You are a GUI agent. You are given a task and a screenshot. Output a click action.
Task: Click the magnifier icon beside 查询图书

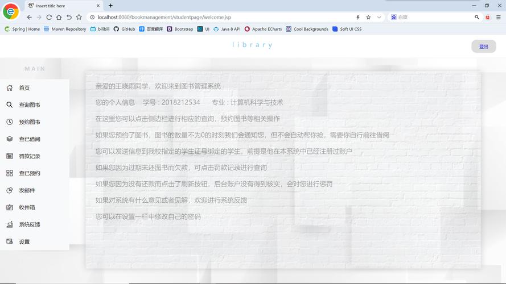[10, 105]
